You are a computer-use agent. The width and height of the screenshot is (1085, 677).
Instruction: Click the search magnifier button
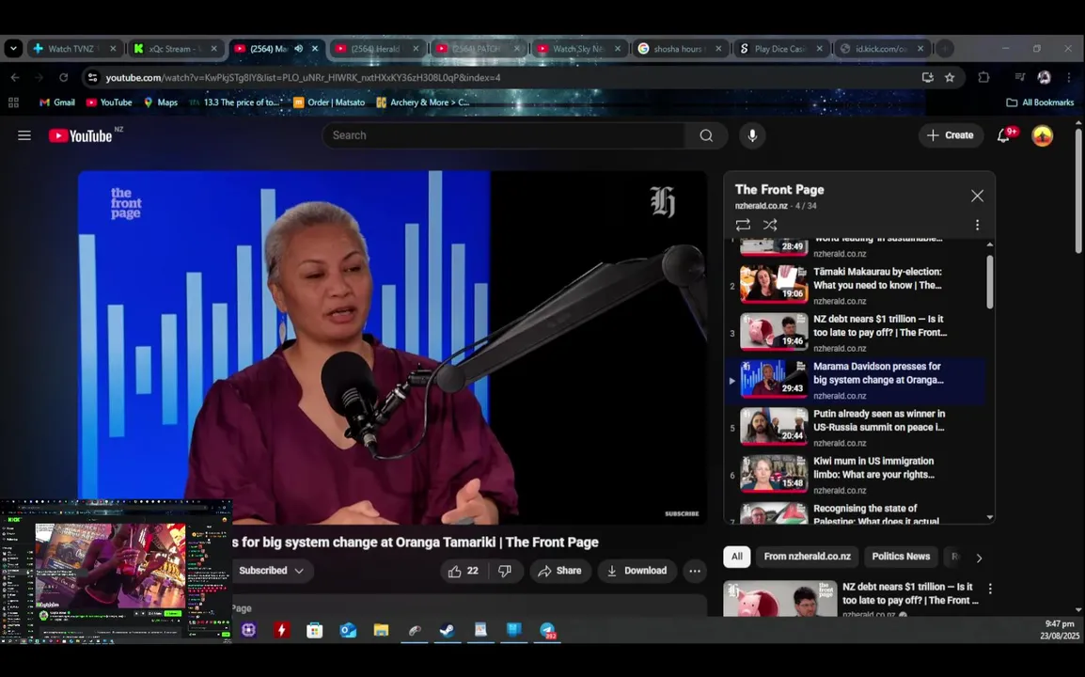point(706,135)
